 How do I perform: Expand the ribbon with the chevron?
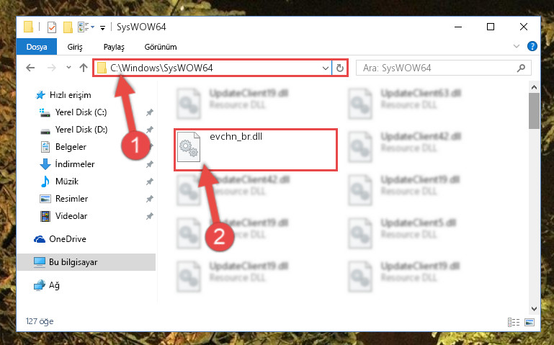coord(517,46)
